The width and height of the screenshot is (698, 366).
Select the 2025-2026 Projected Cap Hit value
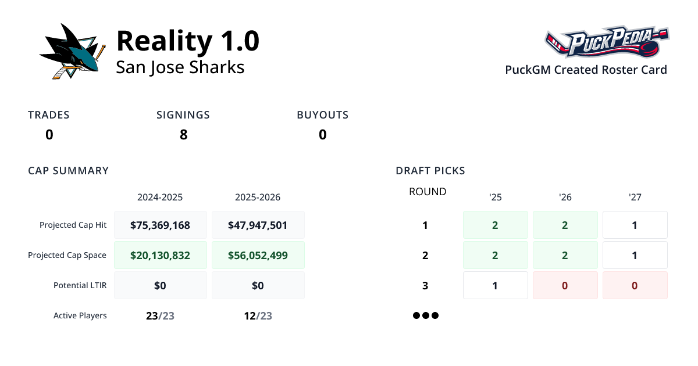click(x=258, y=225)
